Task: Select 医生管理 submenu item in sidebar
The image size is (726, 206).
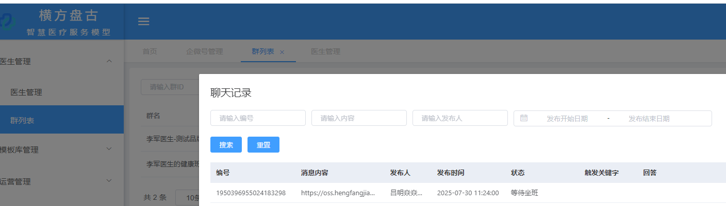Action: pyautogui.click(x=26, y=92)
